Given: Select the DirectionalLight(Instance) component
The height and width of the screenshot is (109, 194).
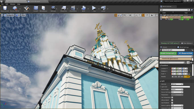Looking at the screenshot, I should pyautogui.click(x=176, y=59).
